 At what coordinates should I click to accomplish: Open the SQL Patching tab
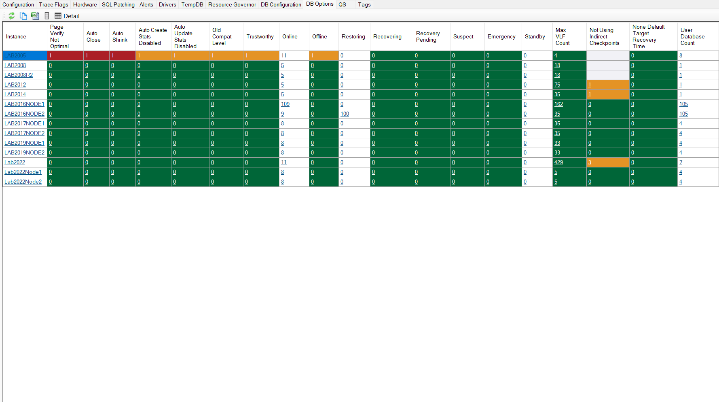(x=118, y=4)
